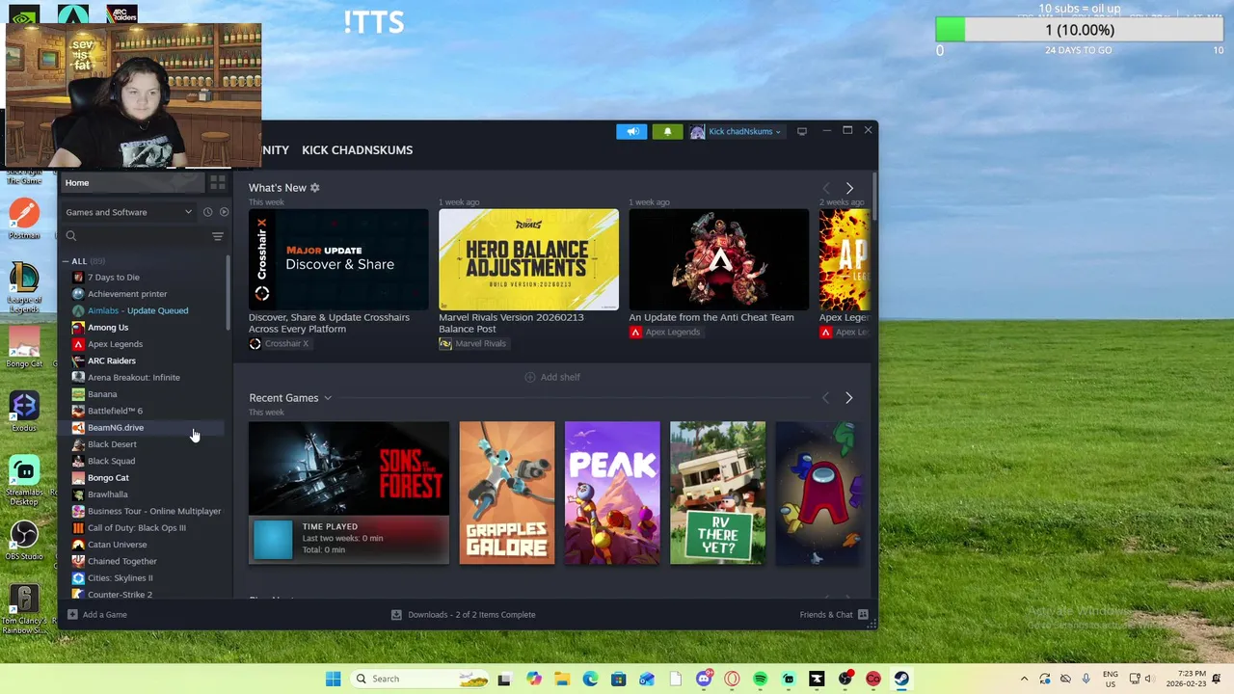Select Apex Legends in the library list

click(x=115, y=344)
